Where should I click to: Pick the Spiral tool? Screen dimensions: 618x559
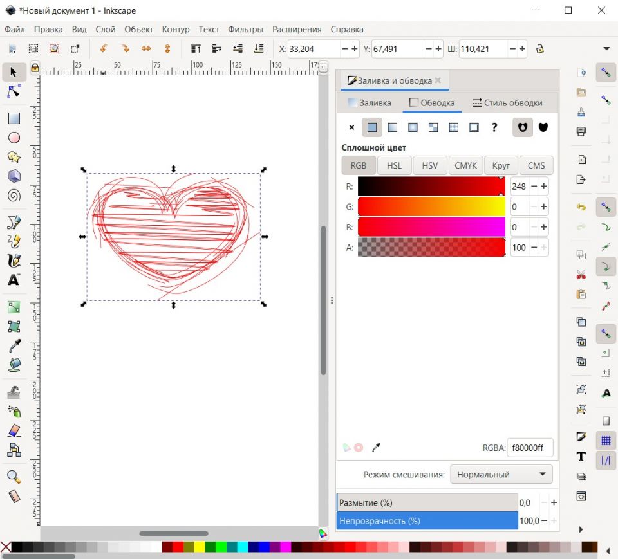(14, 196)
